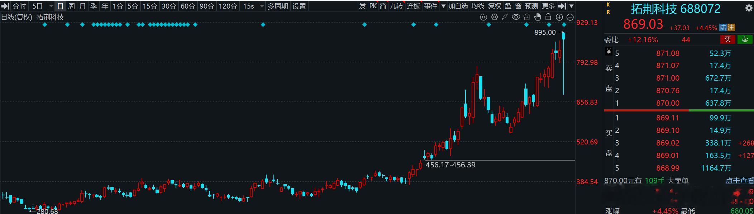Screen dimensions: 754x214
Task: Open the 设置 settings button
Action: tap(299, 6)
